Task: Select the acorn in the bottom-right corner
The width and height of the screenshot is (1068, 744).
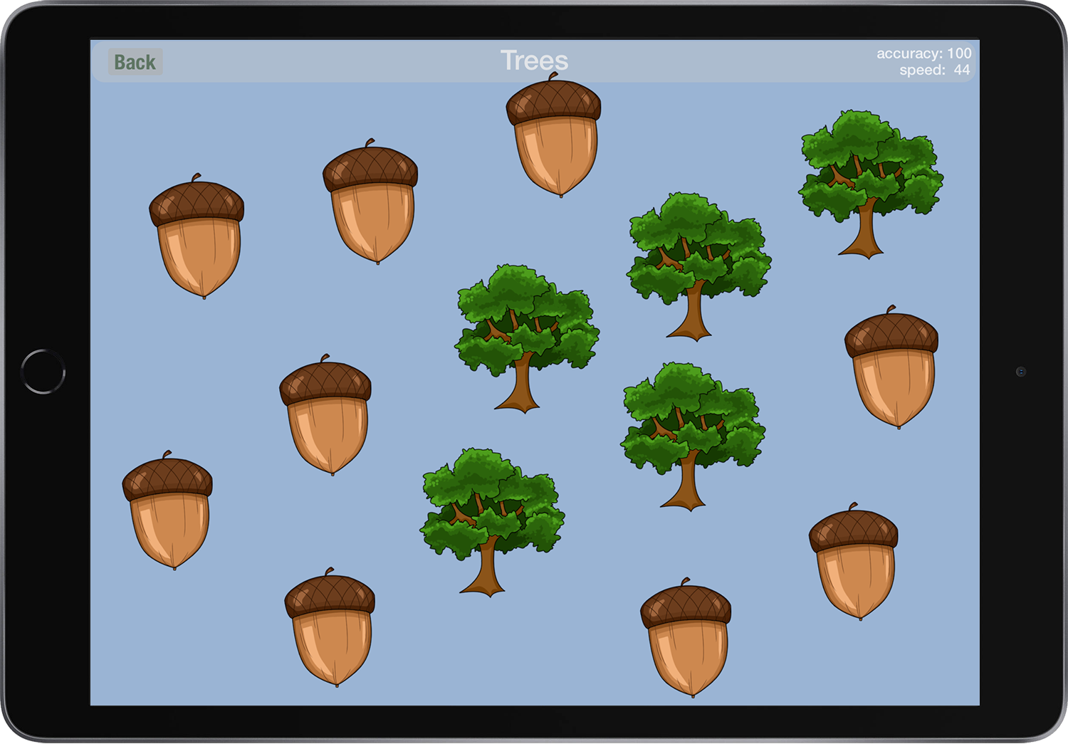Action: [x=854, y=562]
